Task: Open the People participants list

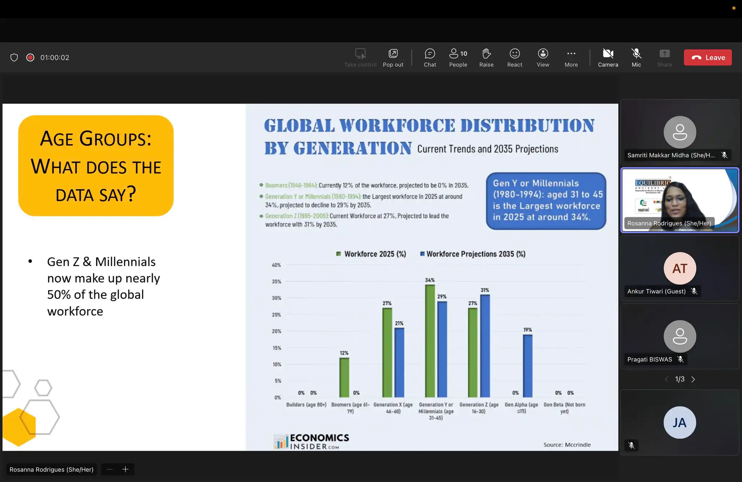Action: pyautogui.click(x=458, y=58)
